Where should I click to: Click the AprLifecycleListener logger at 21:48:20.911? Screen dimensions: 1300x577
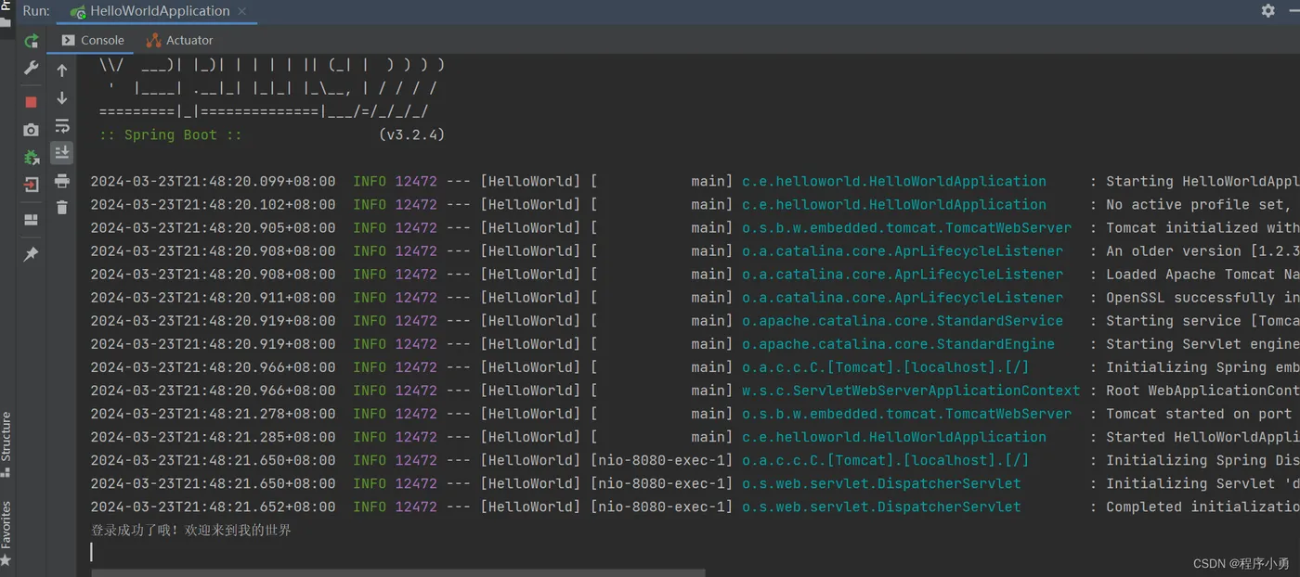[x=903, y=298]
